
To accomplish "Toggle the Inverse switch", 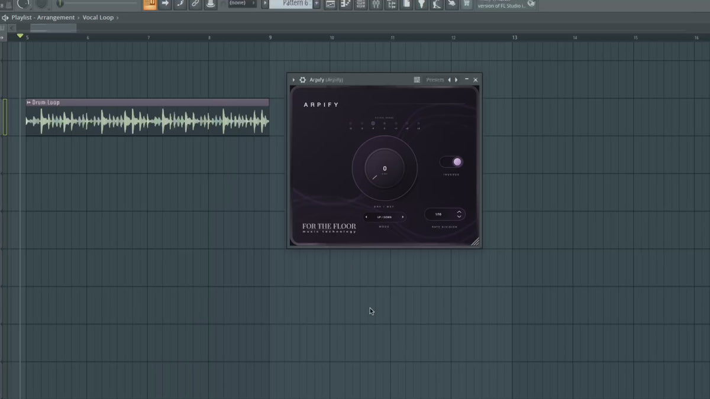I will click(451, 162).
